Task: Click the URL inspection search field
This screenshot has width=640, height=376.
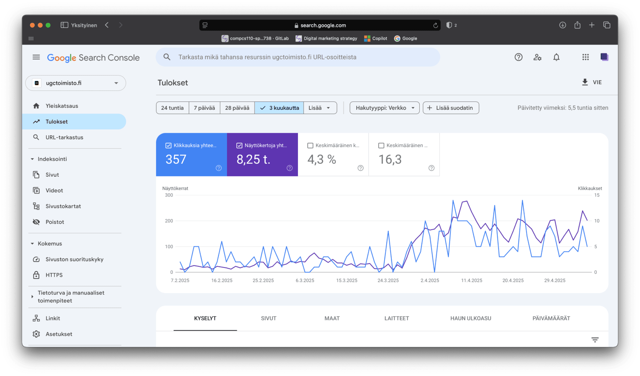Action: tap(297, 57)
